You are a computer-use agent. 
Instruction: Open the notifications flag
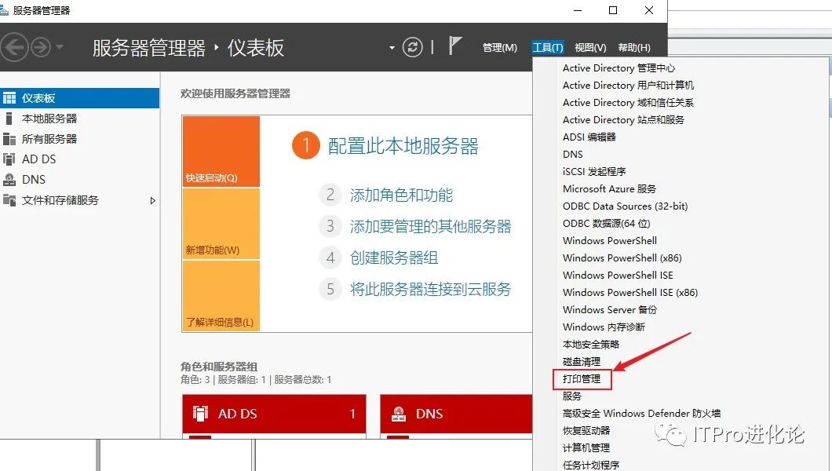tap(454, 46)
